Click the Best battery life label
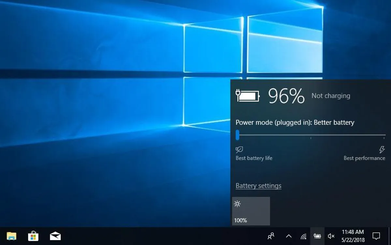 (x=254, y=158)
